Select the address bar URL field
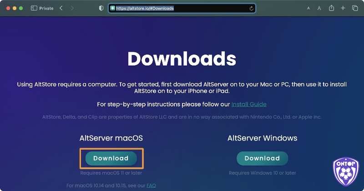Image resolution: width=364 pixels, height=191 pixels. [x=182, y=8]
